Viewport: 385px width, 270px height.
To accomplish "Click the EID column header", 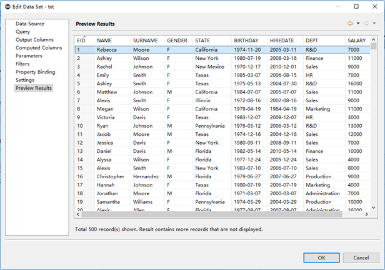I will 81,40.
